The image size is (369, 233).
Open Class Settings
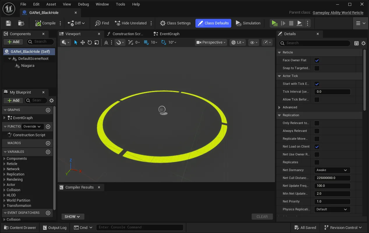pyautogui.click(x=175, y=23)
